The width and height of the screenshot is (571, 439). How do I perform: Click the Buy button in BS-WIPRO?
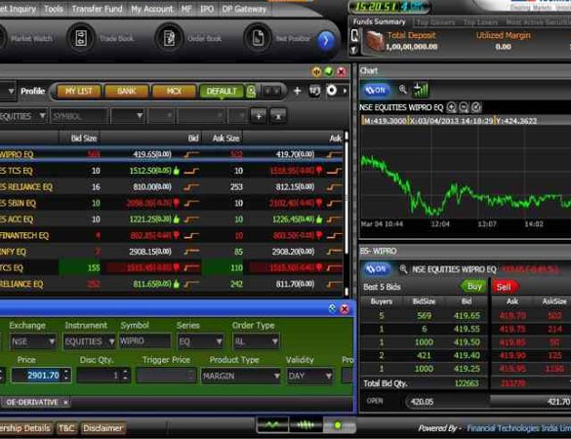tap(473, 287)
